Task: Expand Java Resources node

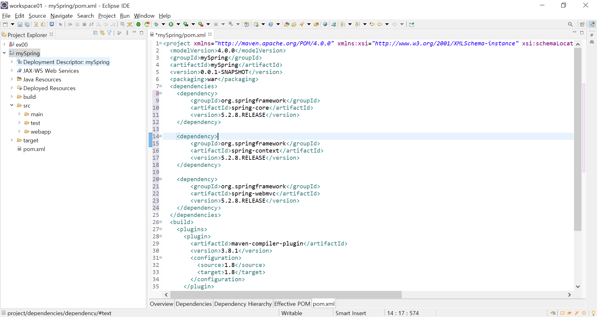Action: [x=12, y=79]
